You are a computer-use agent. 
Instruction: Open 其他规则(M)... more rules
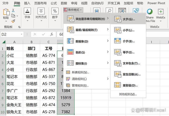[128, 94]
